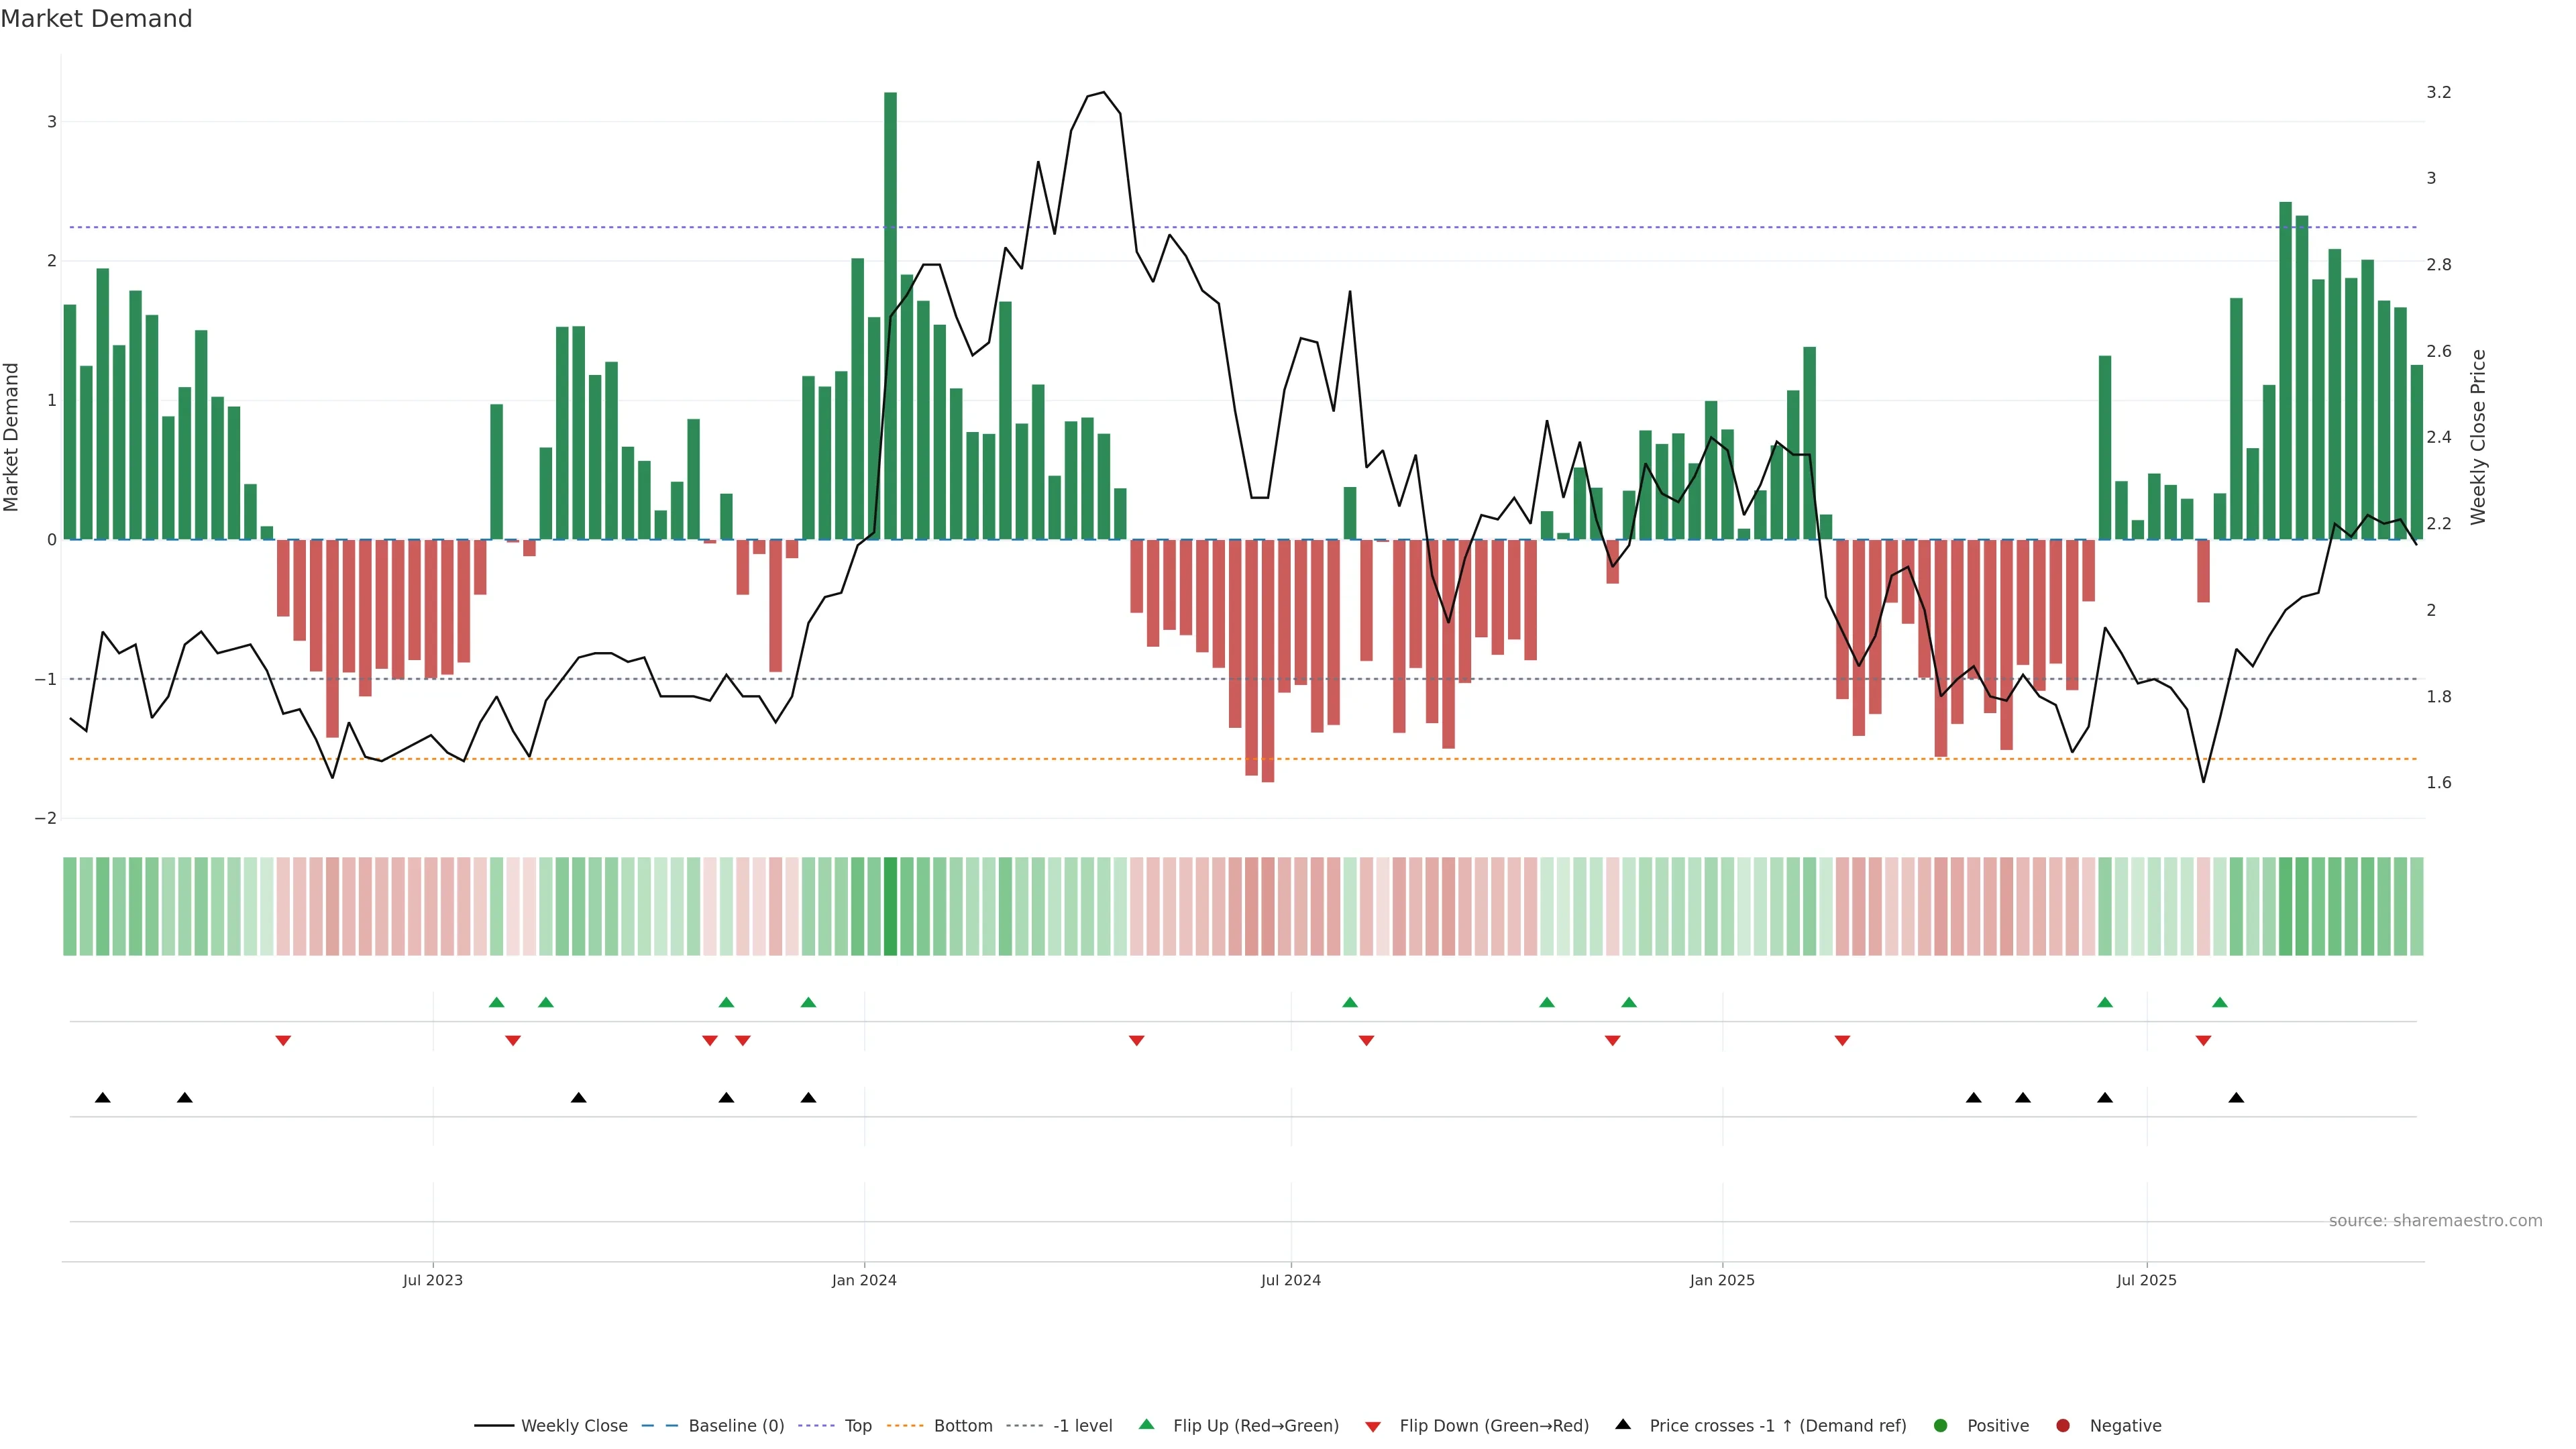Click the last green flip-up triangle marker

tap(2220, 1003)
